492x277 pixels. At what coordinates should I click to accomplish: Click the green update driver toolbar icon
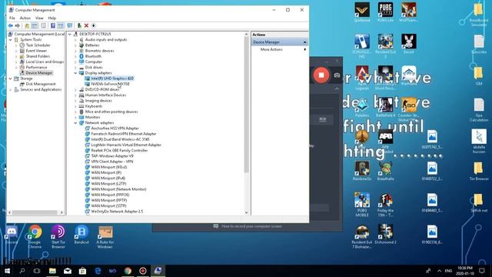point(79,25)
